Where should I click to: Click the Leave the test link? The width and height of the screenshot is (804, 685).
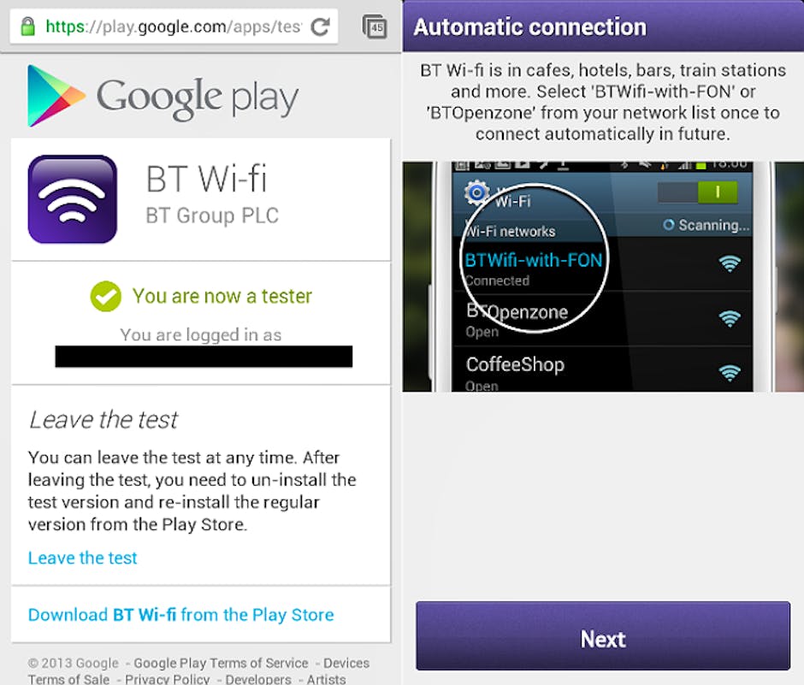click(x=83, y=558)
